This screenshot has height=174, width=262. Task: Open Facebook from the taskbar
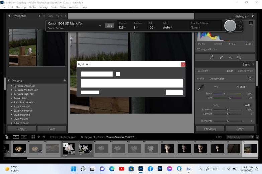[150, 169]
